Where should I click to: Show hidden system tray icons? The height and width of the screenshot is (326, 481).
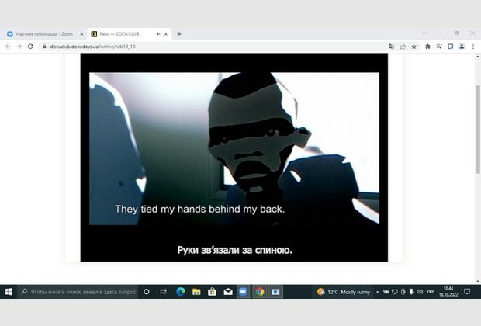377,292
